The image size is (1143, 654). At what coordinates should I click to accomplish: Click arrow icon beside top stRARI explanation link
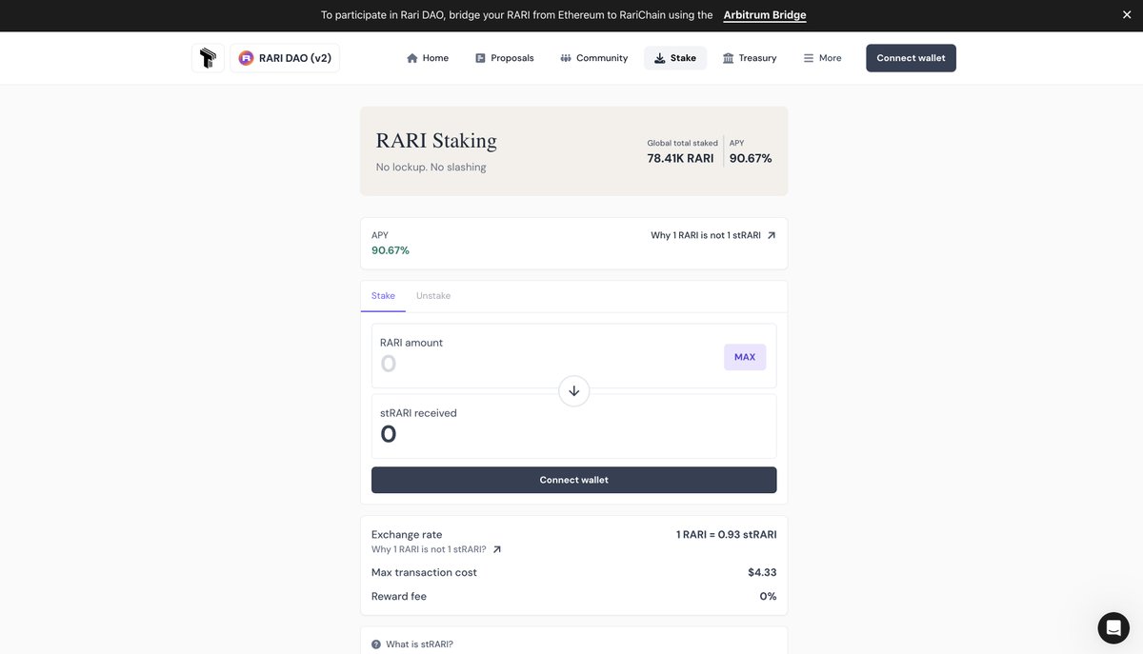pyautogui.click(x=772, y=235)
